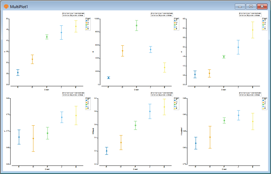Select blue R triangle in bottom-left plot
The image size is (271, 174).
coord(19,137)
